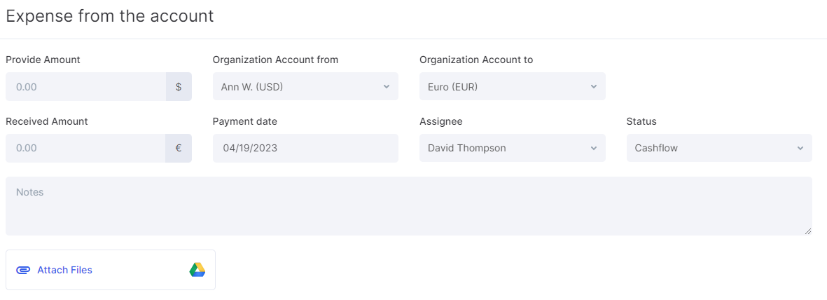Select the Cashflow status dropdown

(711, 149)
